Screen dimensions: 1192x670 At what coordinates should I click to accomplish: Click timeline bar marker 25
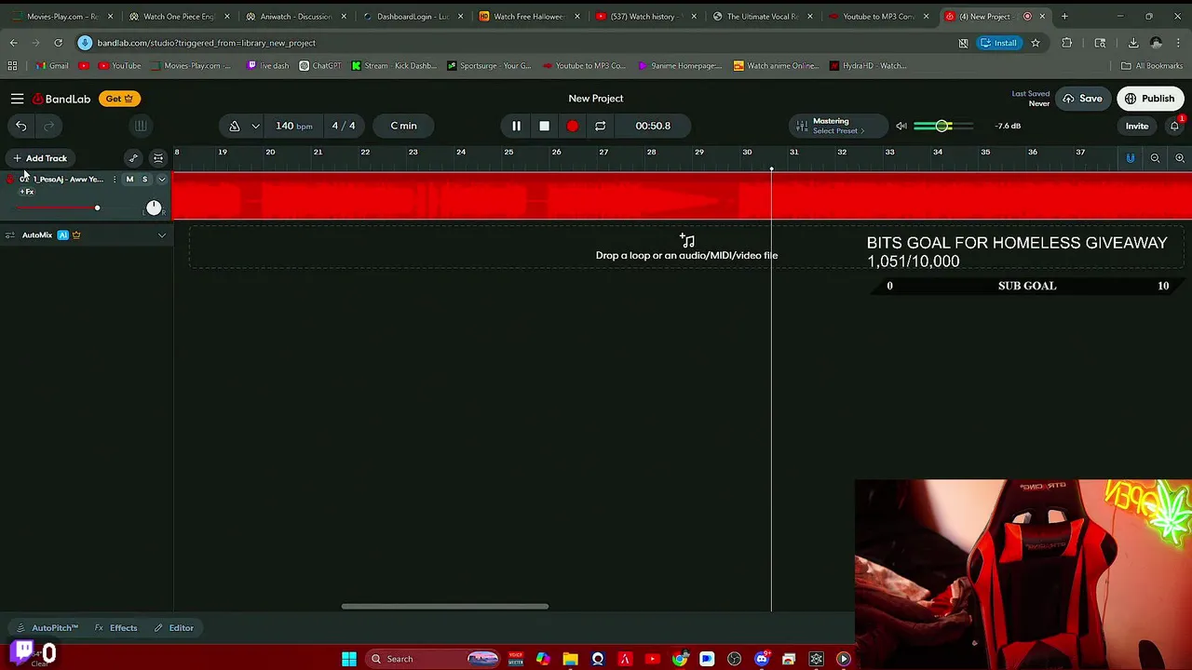click(508, 153)
